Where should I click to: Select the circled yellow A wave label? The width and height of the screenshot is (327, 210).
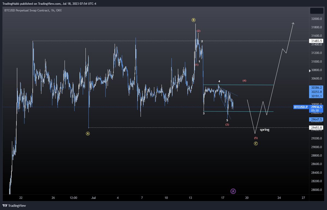[x=88, y=133]
